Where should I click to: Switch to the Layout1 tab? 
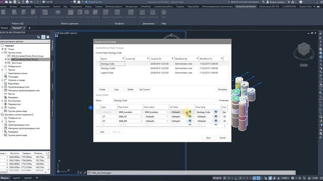tap(16, 177)
